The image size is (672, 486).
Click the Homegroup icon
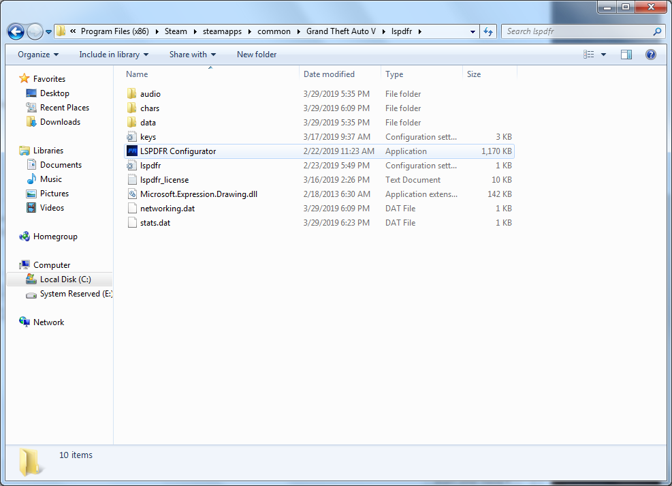click(x=25, y=237)
